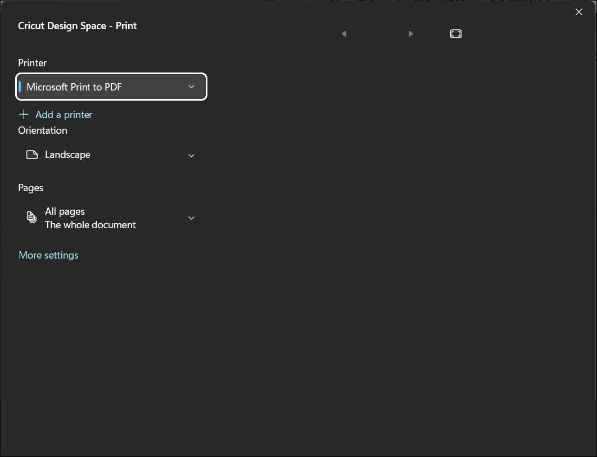Viewport: 597px width, 457px height.
Task: Expand the Landscape orientation dropdown
Action: coord(111,155)
